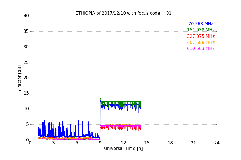Select the red 327.375 MHz legend label

tap(201, 36)
